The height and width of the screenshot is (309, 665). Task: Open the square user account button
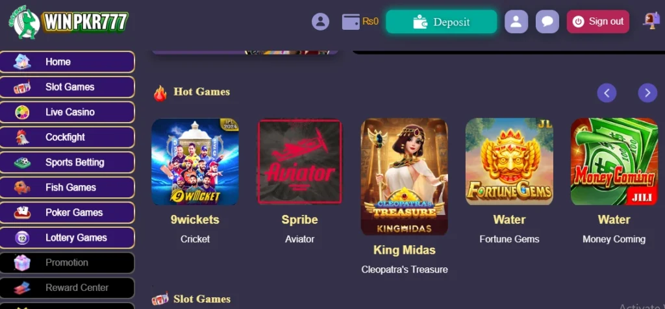516,21
